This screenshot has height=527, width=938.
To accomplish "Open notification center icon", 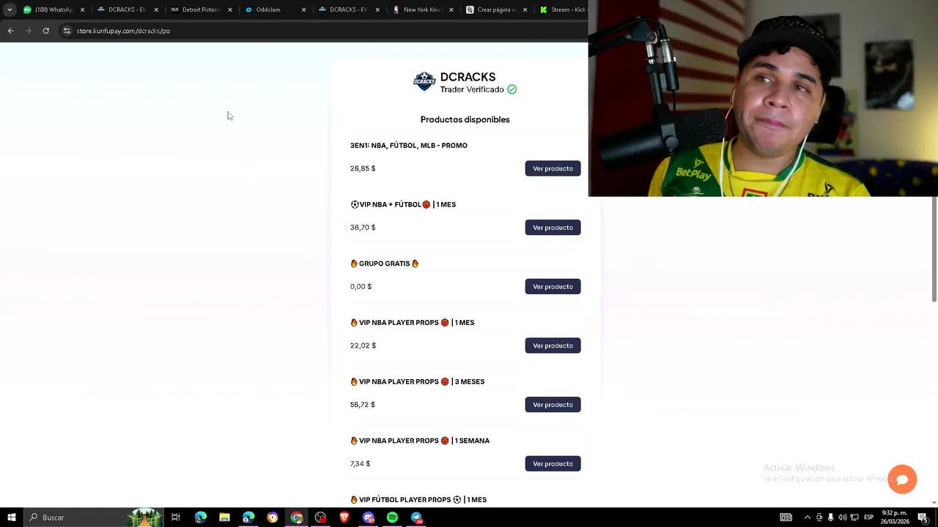I will click(x=923, y=517).
